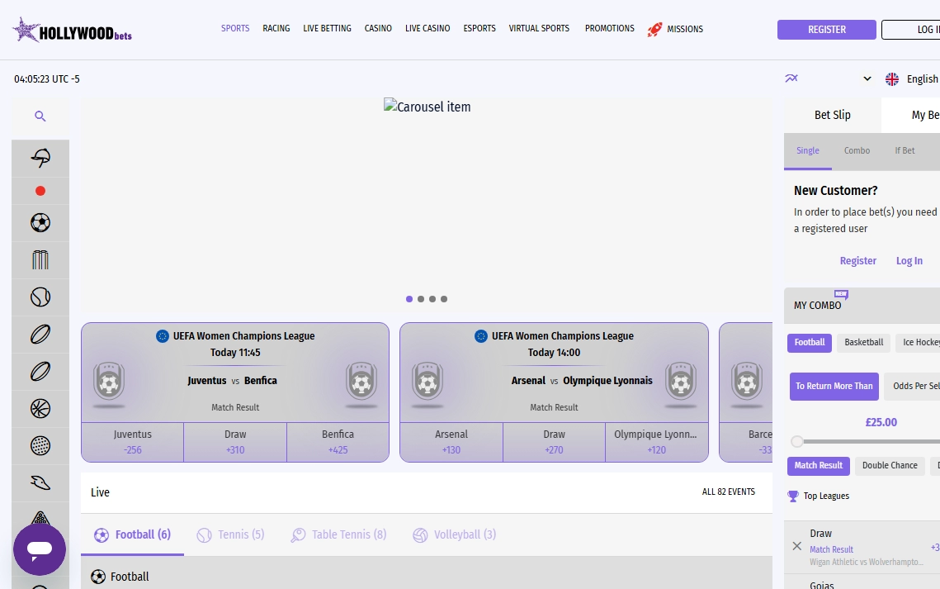Open the Live Casino section
This screenshot has height=589, width=940.
(x=427, y=28)
